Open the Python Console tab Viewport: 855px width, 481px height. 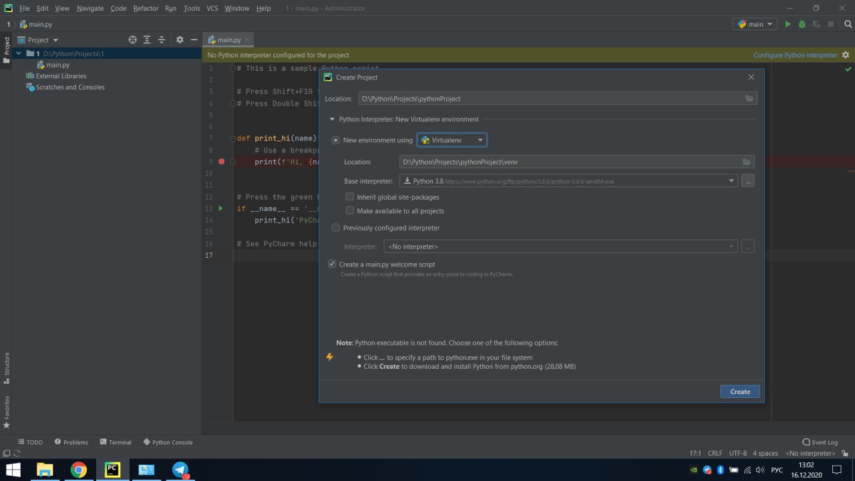tap(168, 442)
